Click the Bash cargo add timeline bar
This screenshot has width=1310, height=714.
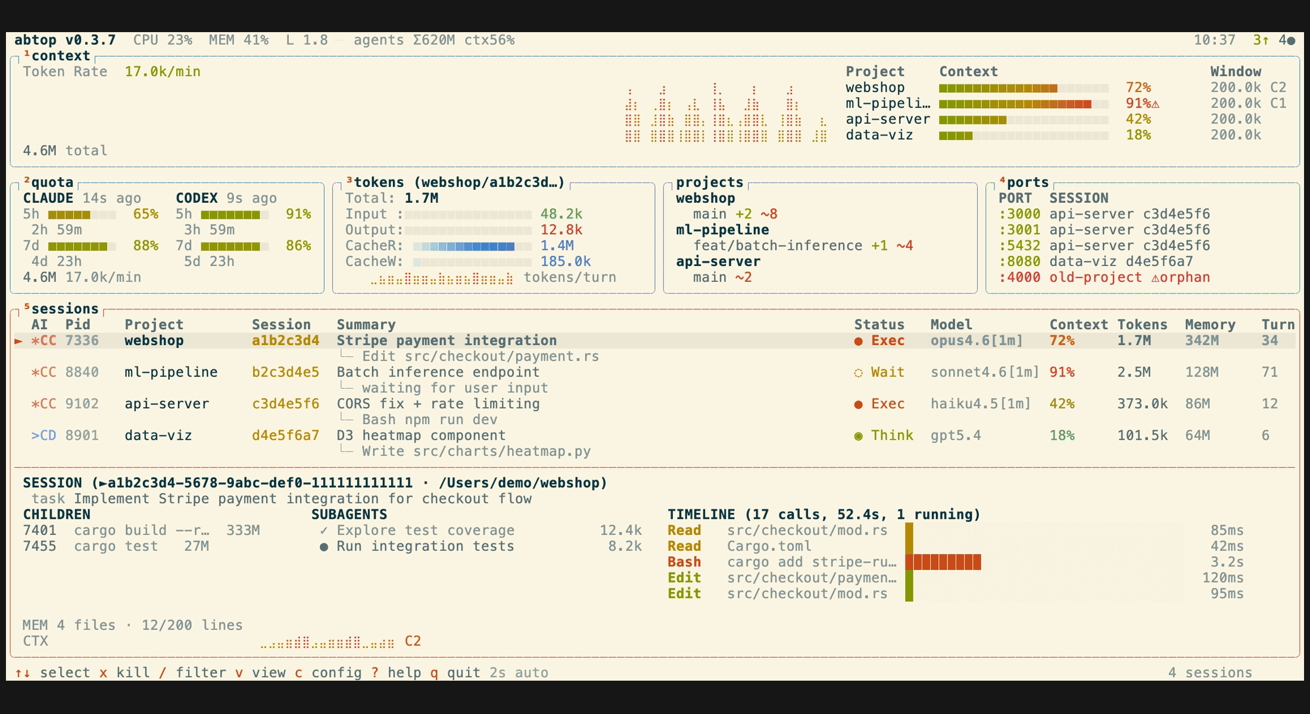pos(943,562)
